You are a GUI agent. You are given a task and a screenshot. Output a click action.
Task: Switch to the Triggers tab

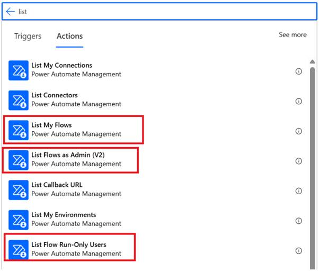(28, 36)
